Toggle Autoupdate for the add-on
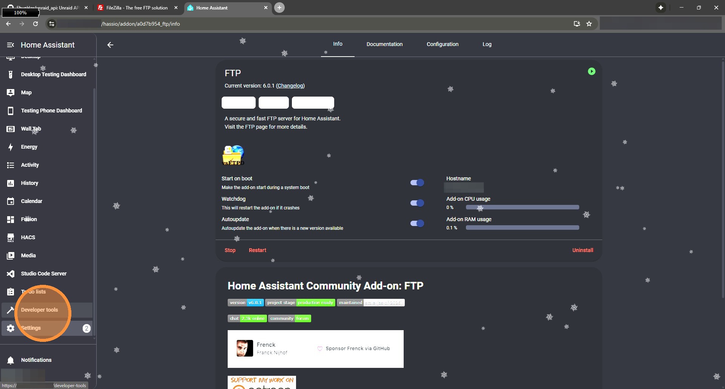725x389 pixels. coord(417,223)
